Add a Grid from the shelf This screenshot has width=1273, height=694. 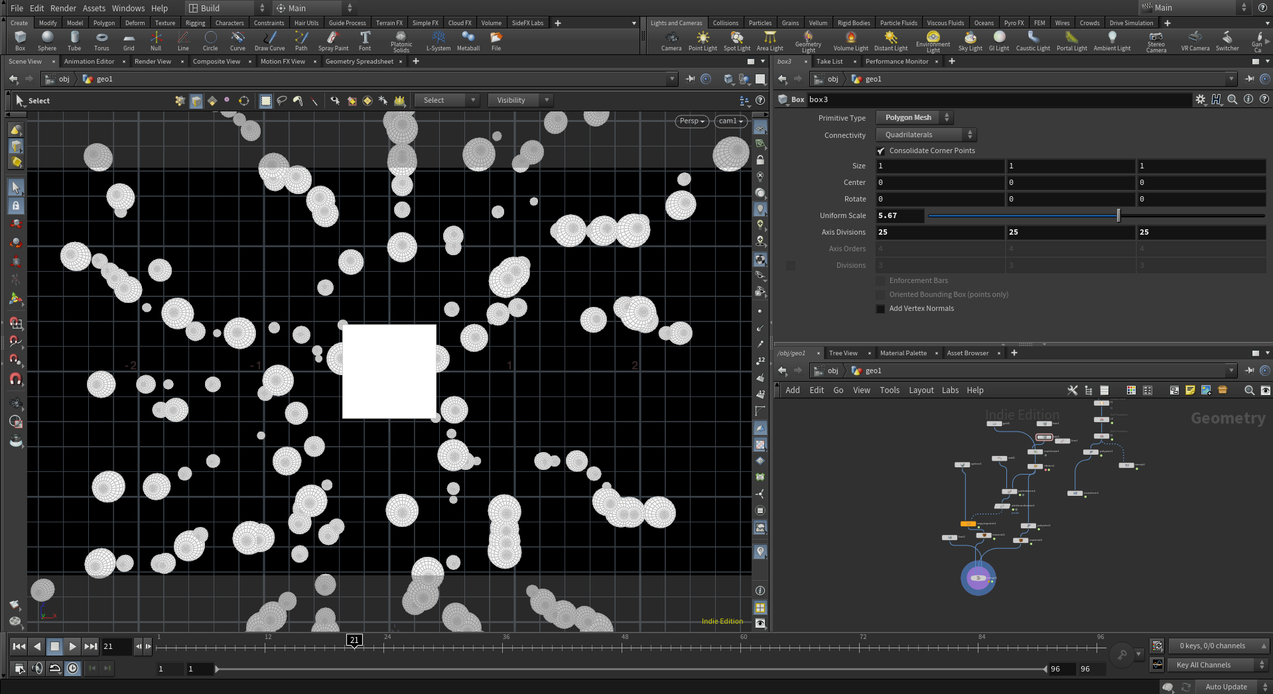(x=129, y=40)
